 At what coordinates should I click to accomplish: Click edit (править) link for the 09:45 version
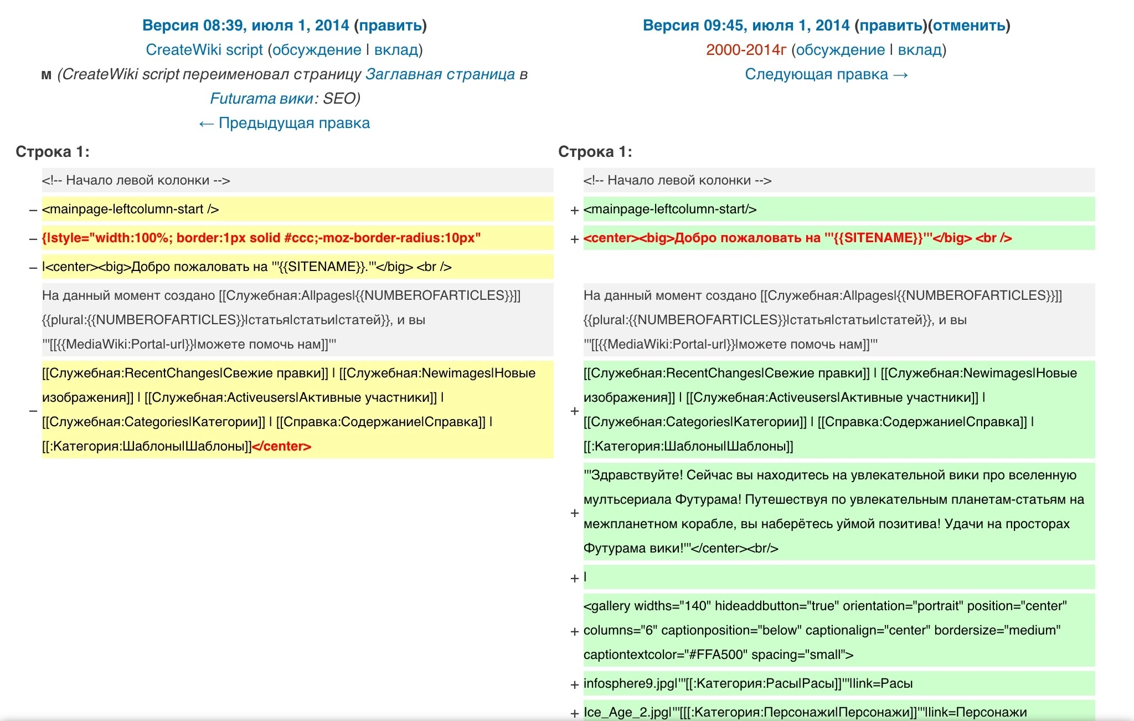click(891, 25)
